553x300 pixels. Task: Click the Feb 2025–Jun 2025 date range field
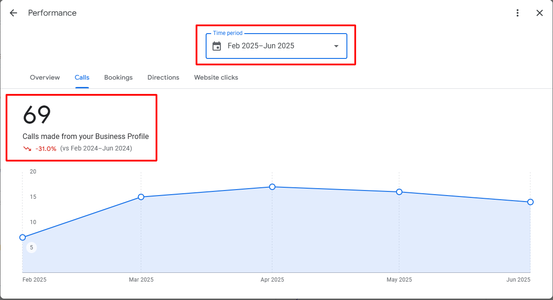(x=261, y=46)
